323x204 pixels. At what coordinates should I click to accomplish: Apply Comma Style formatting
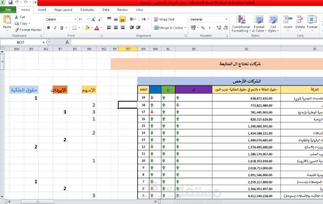coord(209,28)
